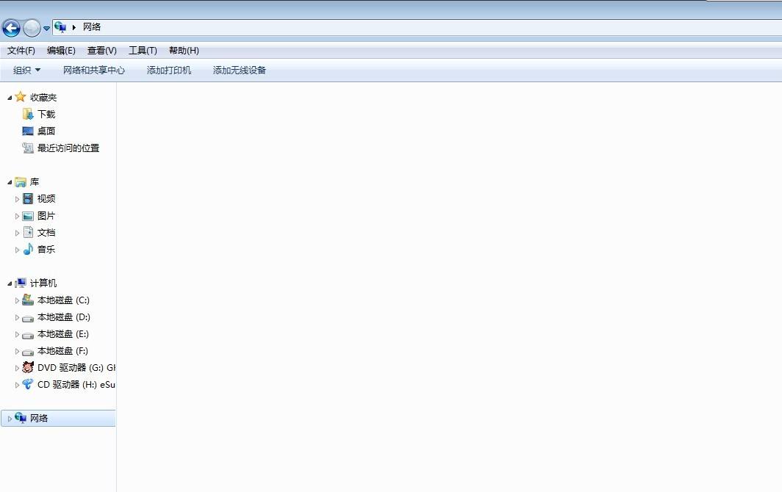This screenshot has height=492, width=782.
Task: Click 网络和共享中心 button
Action: (94, 70)
